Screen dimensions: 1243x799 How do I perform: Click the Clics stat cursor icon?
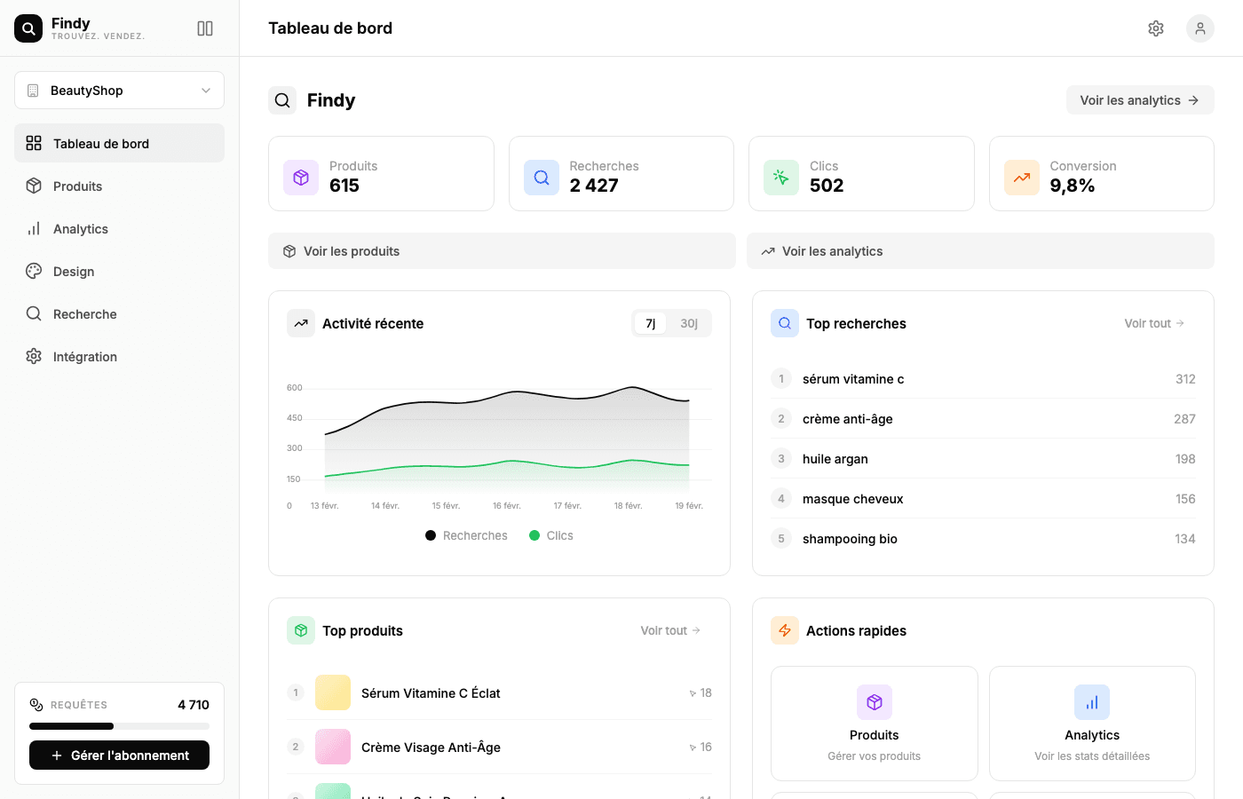[781, 178]
